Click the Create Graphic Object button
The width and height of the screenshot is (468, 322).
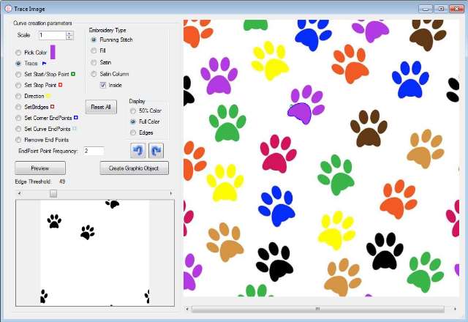pyautogui.click(x=135, y=168)
